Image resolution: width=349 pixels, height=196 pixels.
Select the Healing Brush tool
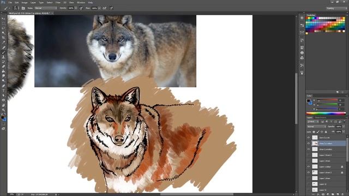coord(3,47)
